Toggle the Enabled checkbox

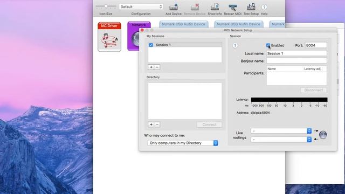tap(268, 45)
